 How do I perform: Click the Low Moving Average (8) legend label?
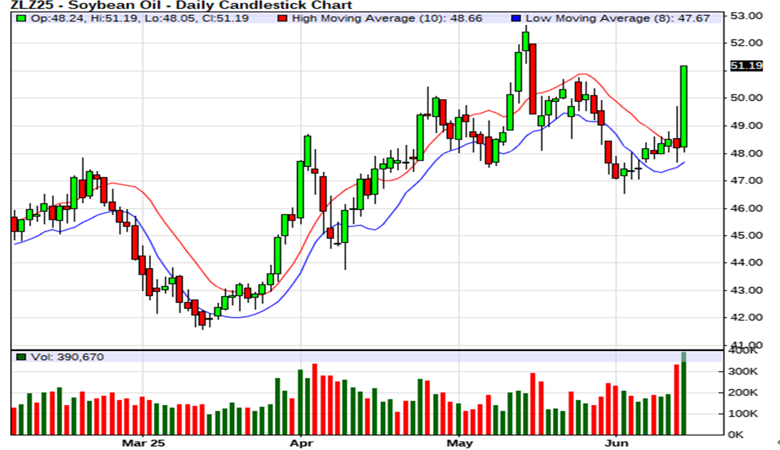point(618,18)
